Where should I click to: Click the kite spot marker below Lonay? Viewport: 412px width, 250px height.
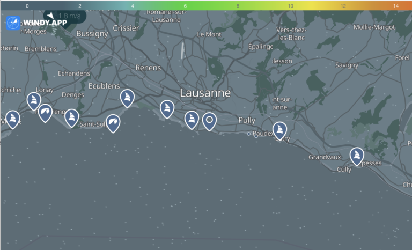tap(46, 112)
